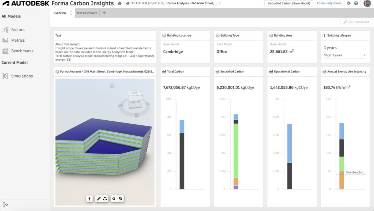
Task: Click the home icon in the breadcrumb
Action: 120,3
